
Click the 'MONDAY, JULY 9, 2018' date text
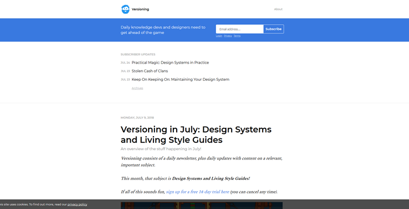tap(137, 117)
